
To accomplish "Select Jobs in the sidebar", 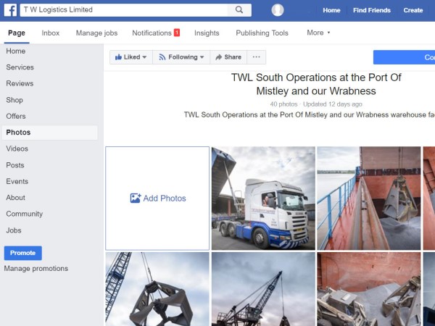I will tap(14, 230).
